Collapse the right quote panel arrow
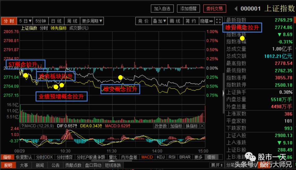Viewport: 296px width, 170px height. pos(223,93)
